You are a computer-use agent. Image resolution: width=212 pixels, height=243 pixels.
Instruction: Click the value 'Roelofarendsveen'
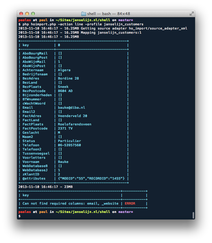(74, 124)
